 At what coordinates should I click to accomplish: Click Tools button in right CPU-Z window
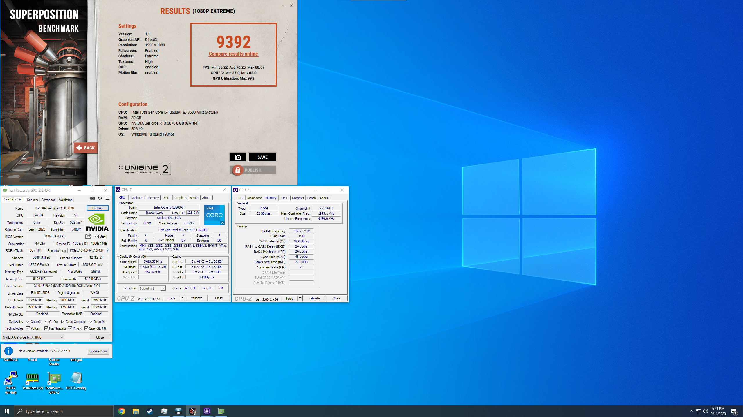[x=289, y=298]
